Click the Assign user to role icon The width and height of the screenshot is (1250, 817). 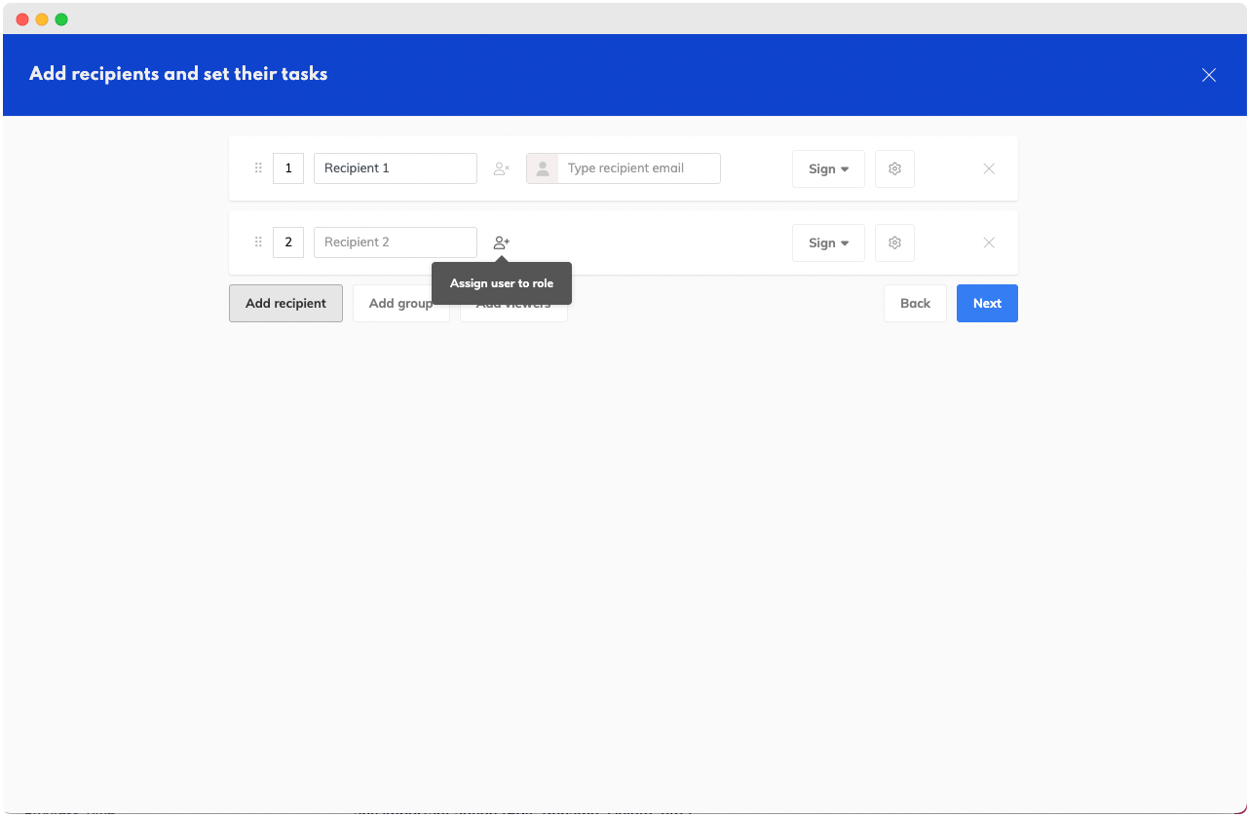coord(502,242)
